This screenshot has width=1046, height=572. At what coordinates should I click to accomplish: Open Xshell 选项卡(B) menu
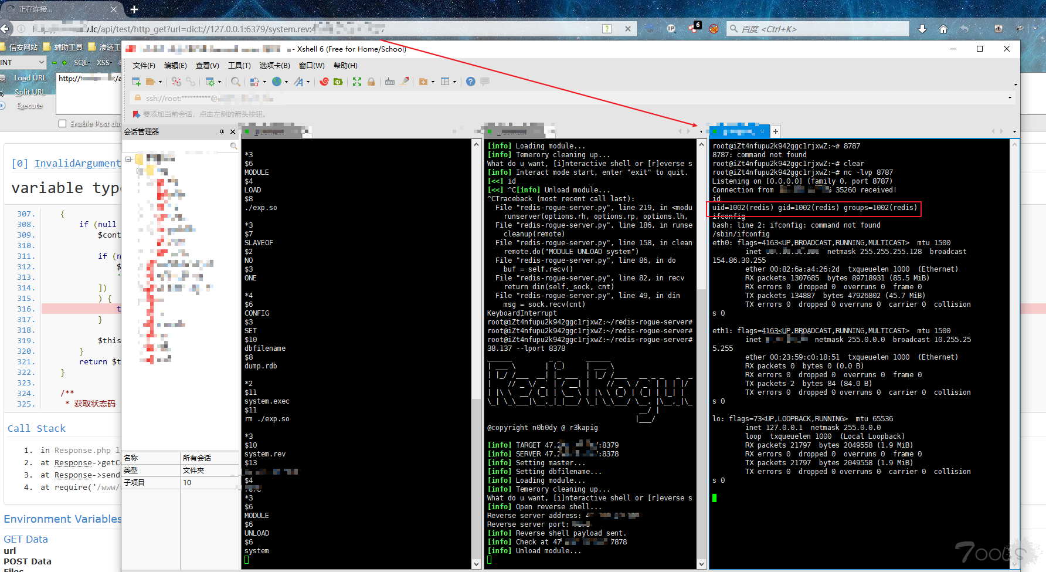pos(274,66)
